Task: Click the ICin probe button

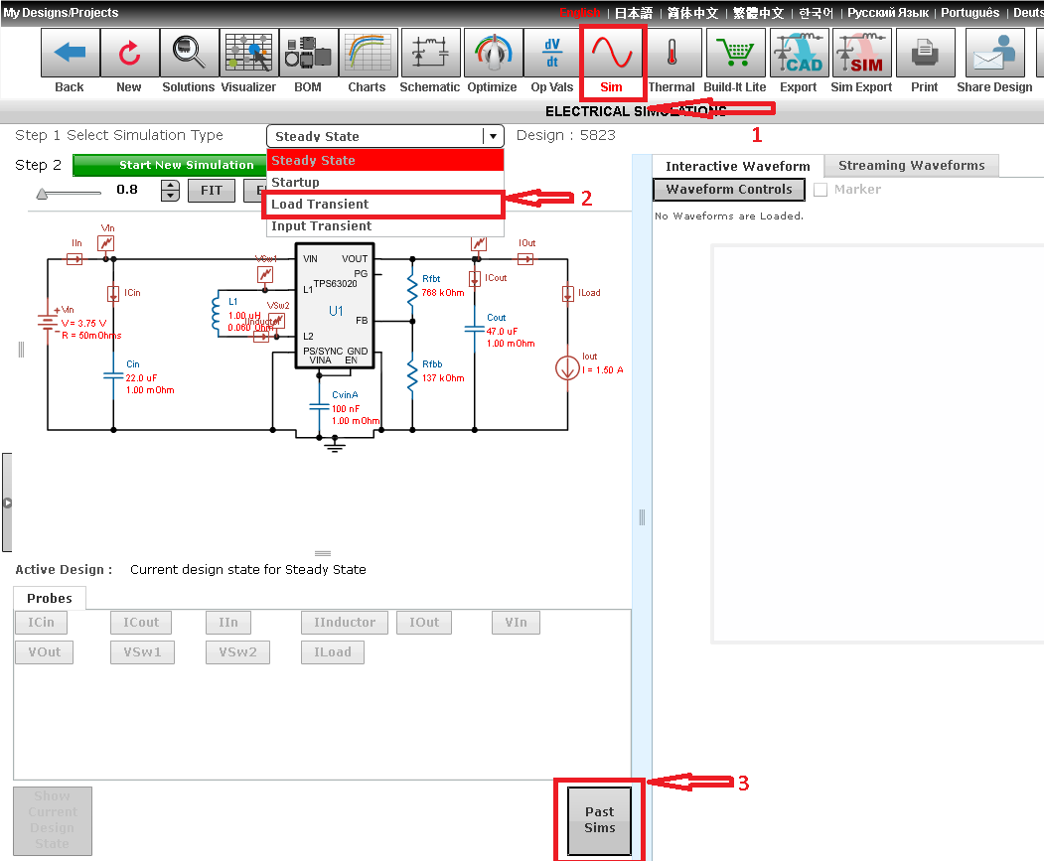Action: tap(42, 623)
